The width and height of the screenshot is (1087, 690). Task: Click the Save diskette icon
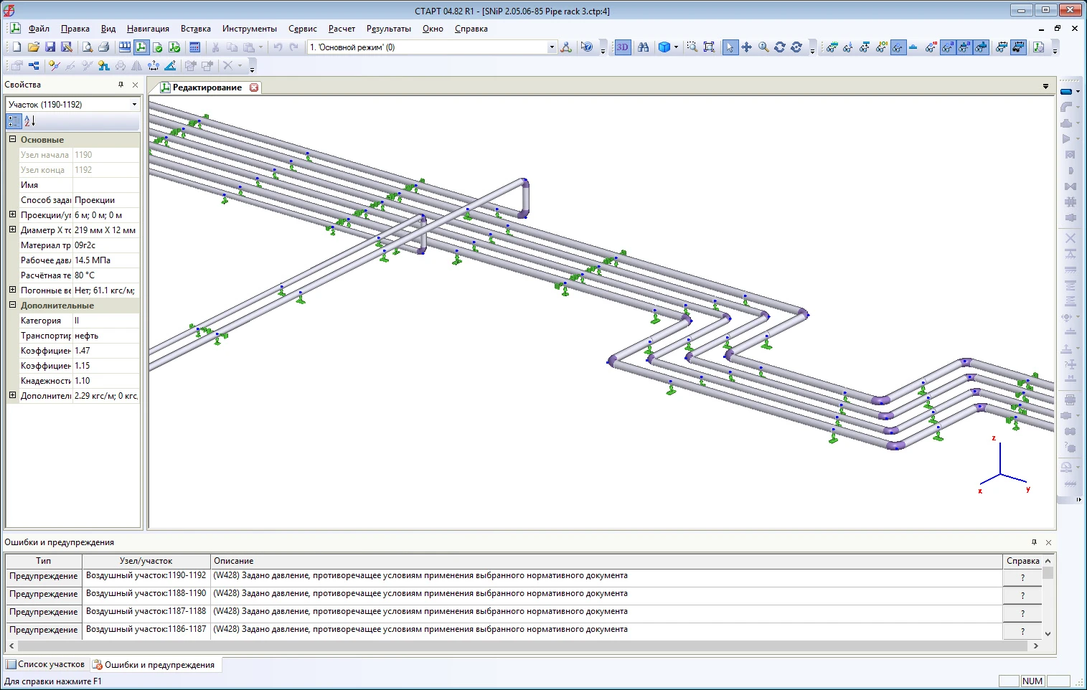[x=50, y=47]
